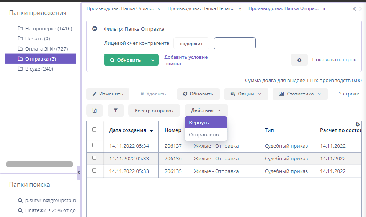The width and height of the screenshot is (366, 217).
Task: Click the Excel export icon button
Action: click(x=95, y=110)
